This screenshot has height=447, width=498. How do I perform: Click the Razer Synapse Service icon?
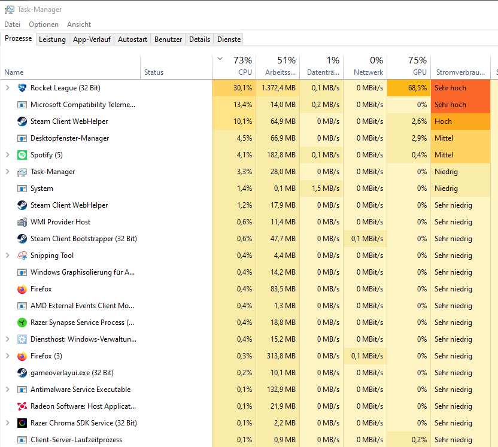(22, 323)
